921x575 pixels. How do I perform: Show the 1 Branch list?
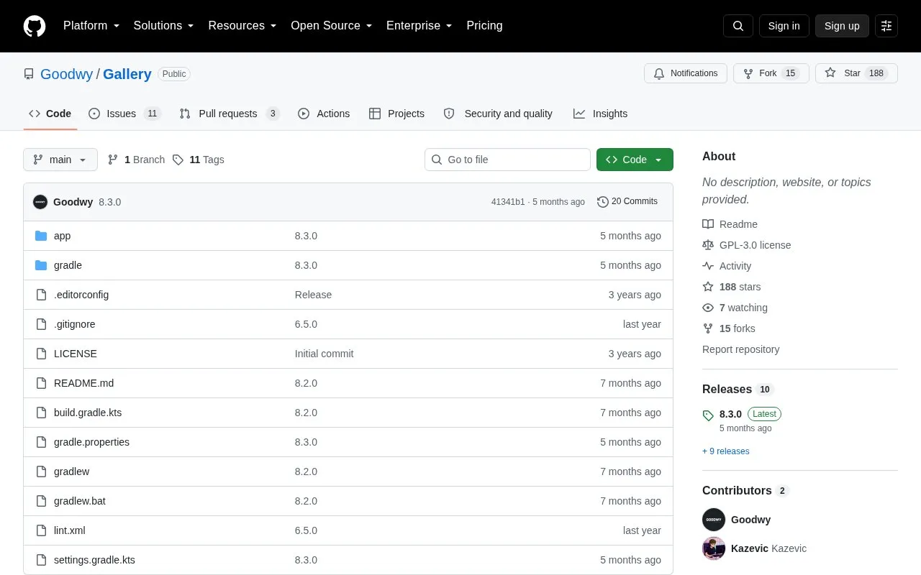pyautogui.click(x=136, y=160)
